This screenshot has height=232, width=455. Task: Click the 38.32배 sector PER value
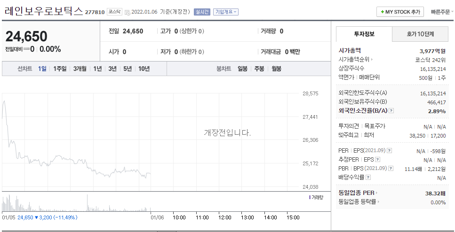pos(435,193)
